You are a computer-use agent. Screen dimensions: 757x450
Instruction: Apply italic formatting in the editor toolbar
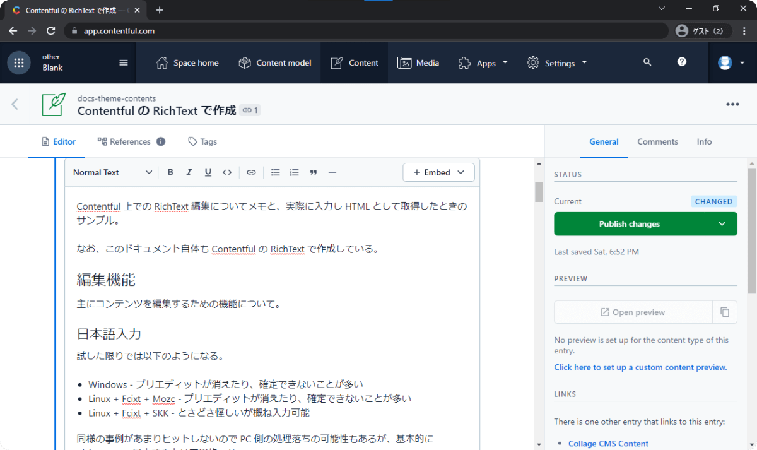click(x=189, y=172)
